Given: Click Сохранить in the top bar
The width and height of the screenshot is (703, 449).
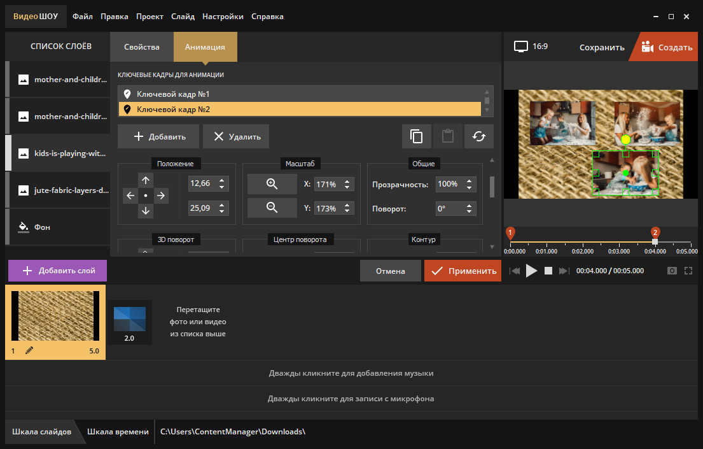Looking at the screenshot, I should [x=602, y=47].
